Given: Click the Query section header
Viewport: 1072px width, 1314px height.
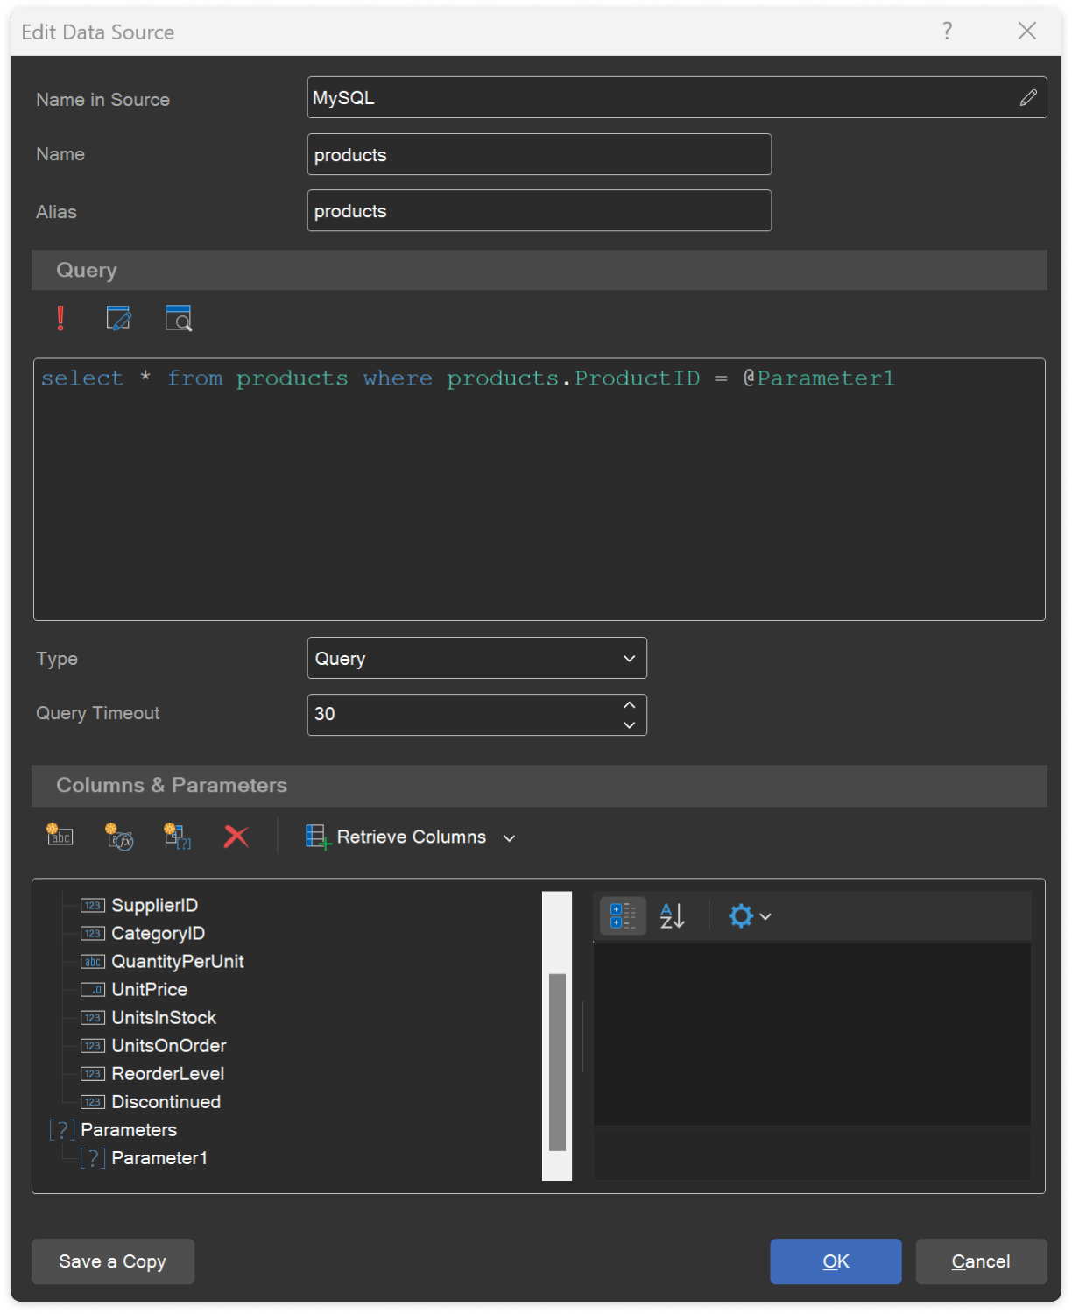Looking at the screenshot, I should click(540, 270).
